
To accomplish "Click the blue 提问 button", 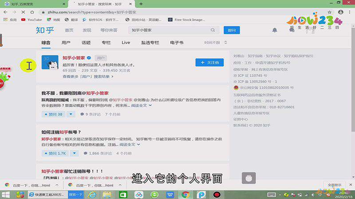I will tap(232, 30).
